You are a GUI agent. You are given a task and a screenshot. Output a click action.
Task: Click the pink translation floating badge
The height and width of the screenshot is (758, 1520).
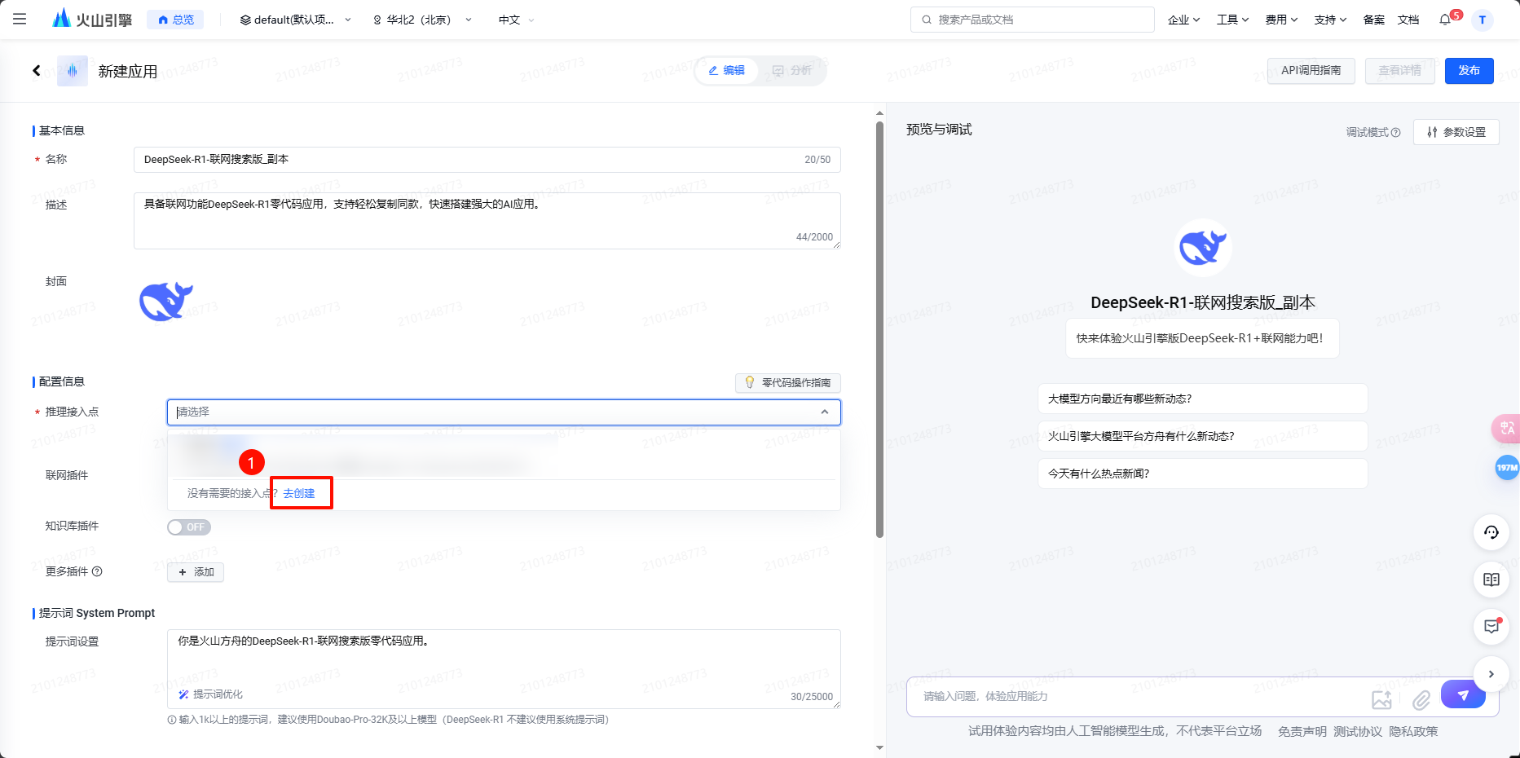point(1506,429)
